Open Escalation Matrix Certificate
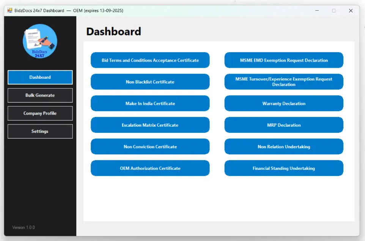Viewport: 365px width, 241px height. pos(150,125)
